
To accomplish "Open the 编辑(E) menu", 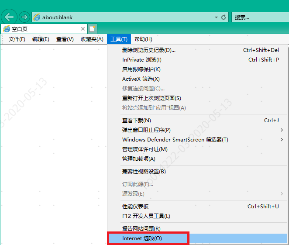I will pos(41,39).
